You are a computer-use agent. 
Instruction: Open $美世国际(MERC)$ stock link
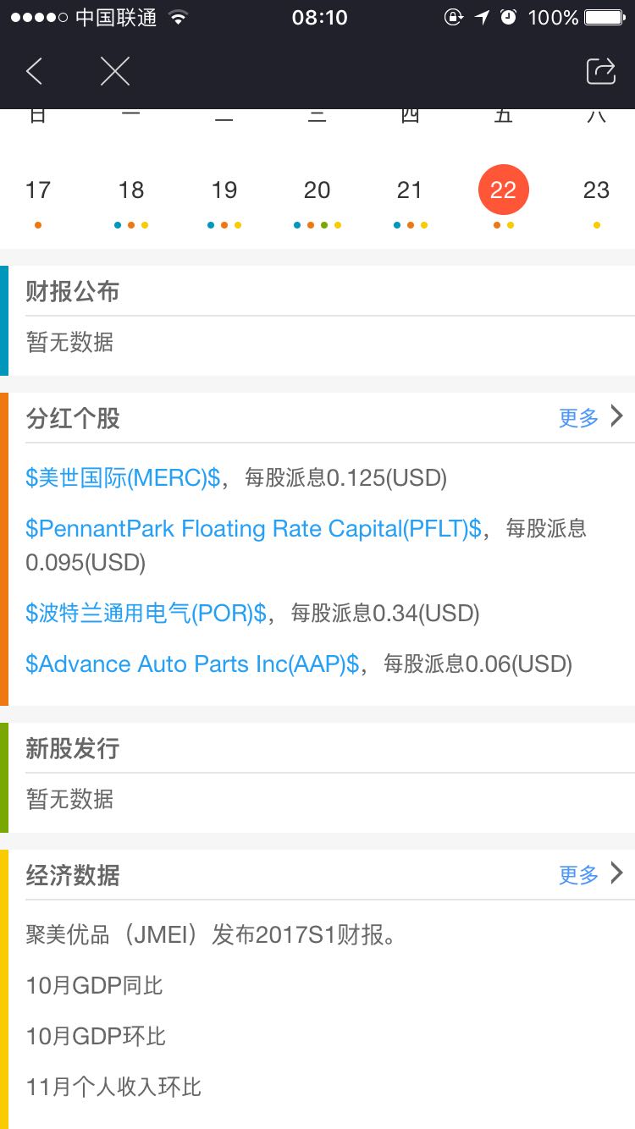[123, 478]
